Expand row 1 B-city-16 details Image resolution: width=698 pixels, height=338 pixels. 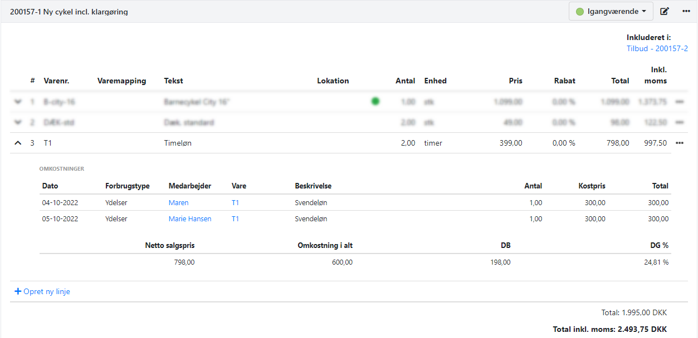pos(18,102)
